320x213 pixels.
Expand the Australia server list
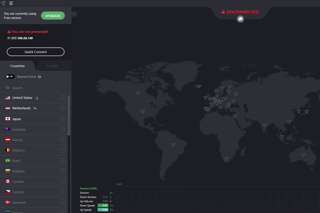pyautogui.click(x=63, y=129)
